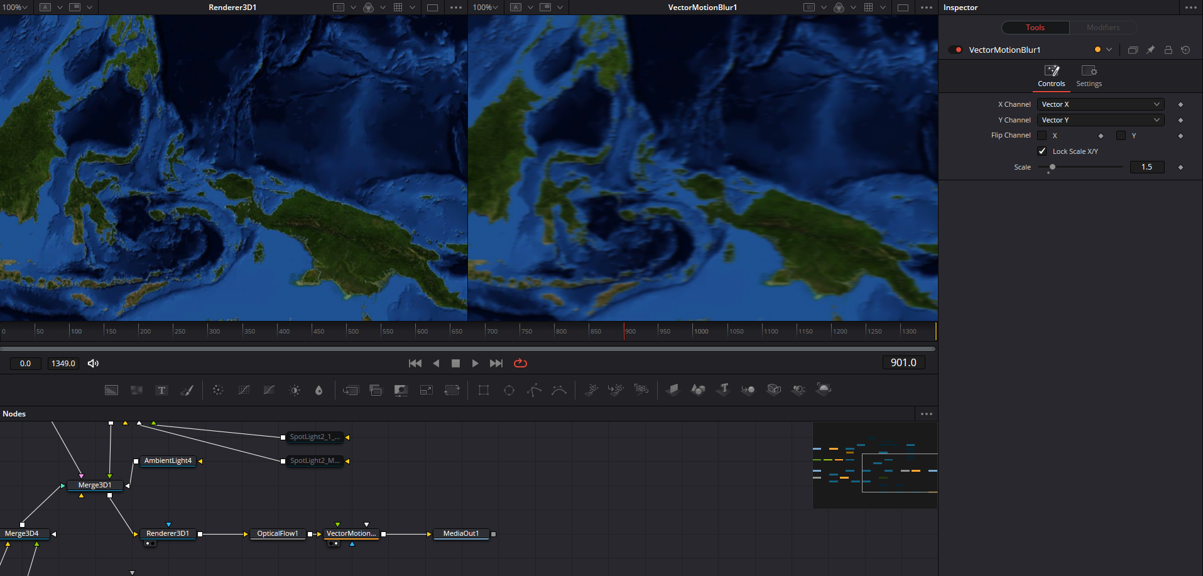The image size is (1203, 576).
Task: Toggle VectorMotionBlur1 enable switch in Inspector
Action: [955, 50]
